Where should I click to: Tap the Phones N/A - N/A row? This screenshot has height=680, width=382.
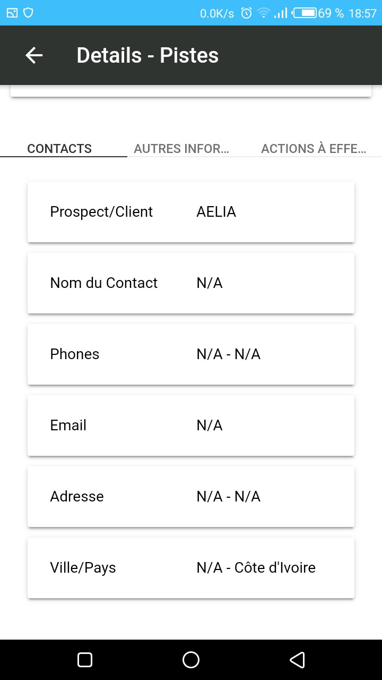pos(191,354)
